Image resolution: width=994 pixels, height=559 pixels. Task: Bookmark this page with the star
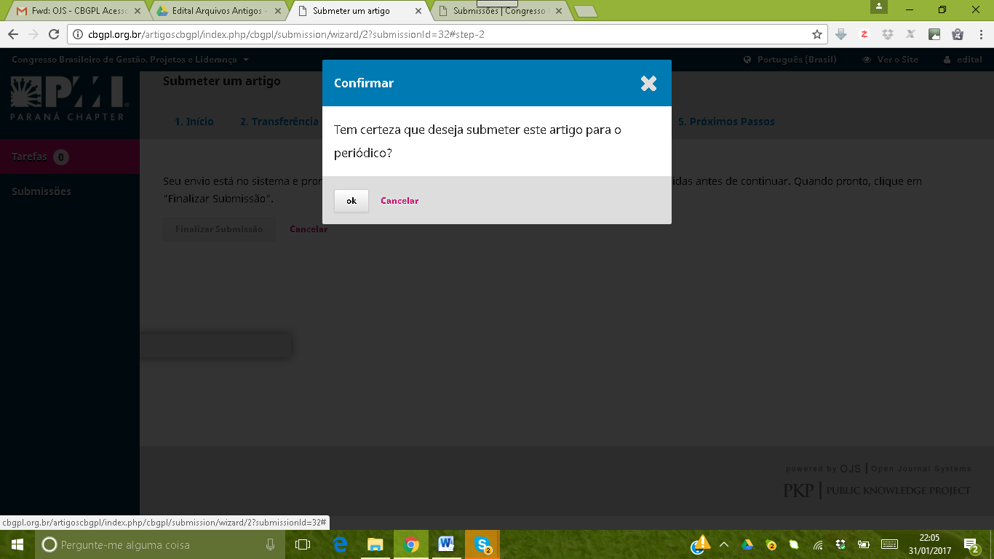817,34
